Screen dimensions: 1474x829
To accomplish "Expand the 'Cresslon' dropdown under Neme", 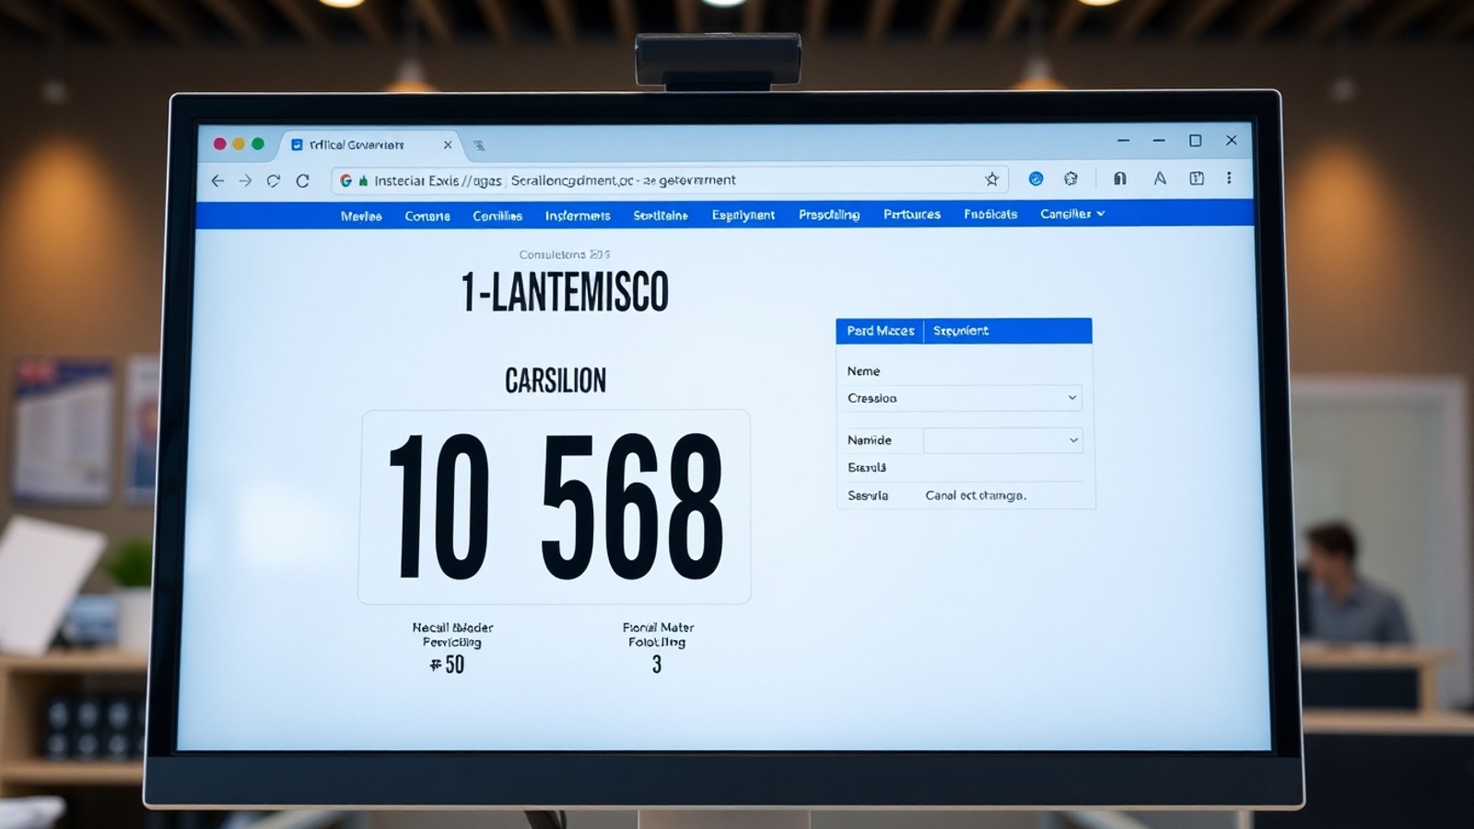I will [963, 398].
